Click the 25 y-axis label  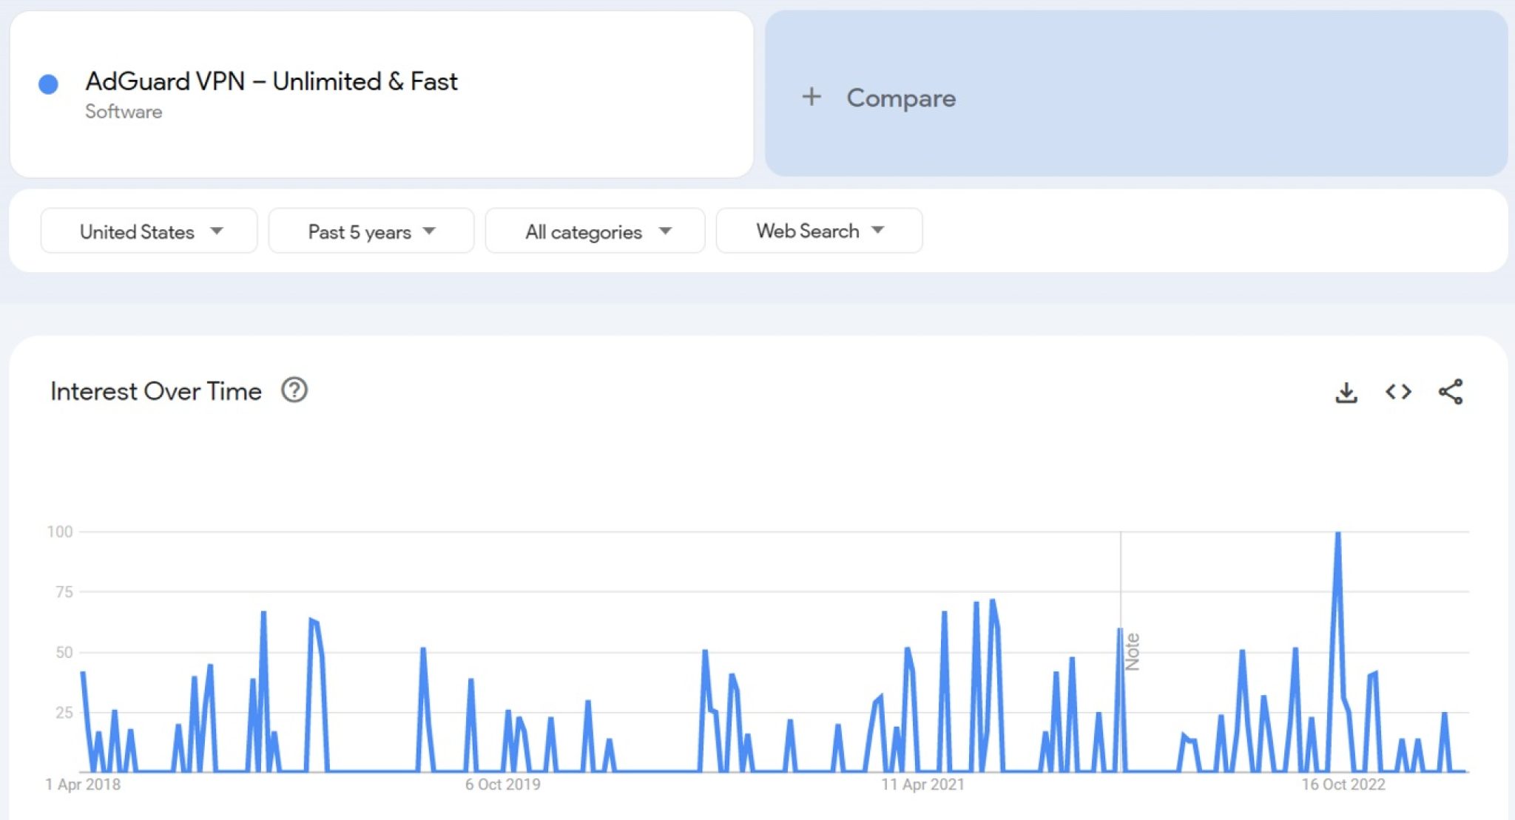(x=64, y=713)
